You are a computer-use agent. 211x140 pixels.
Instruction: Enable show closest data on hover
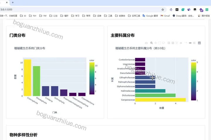click(190, 43)
